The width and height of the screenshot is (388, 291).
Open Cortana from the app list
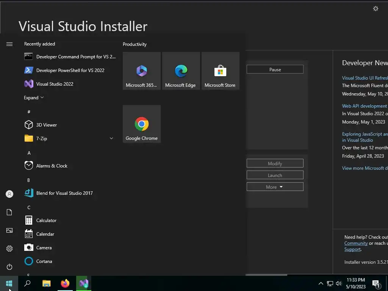(70, 261)
